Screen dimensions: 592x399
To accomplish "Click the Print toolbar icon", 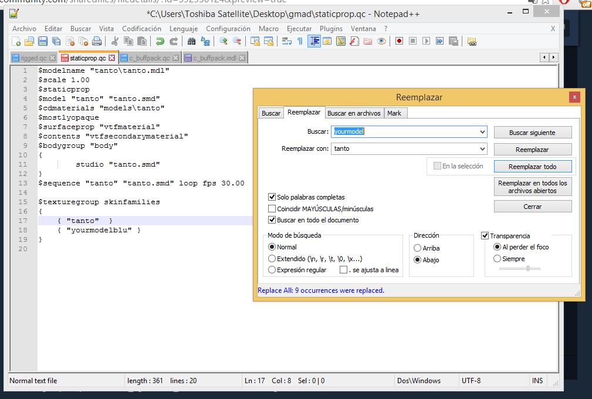I will pyautogui.click(x=97, y=41).
